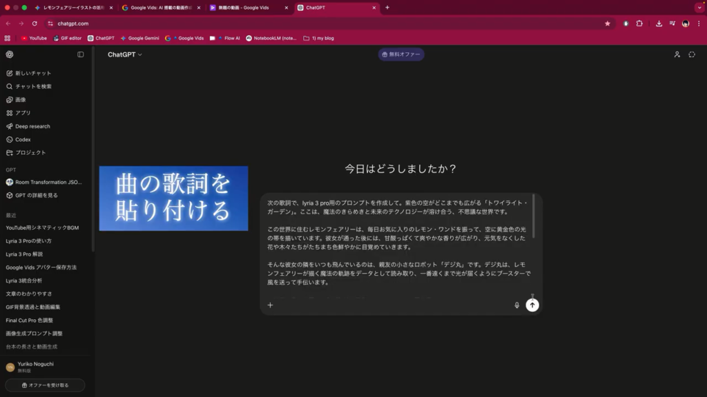Expand the ChatGPT model selector dropdown
This screenshot has height=397, width=707.
(x=124, y=54)
